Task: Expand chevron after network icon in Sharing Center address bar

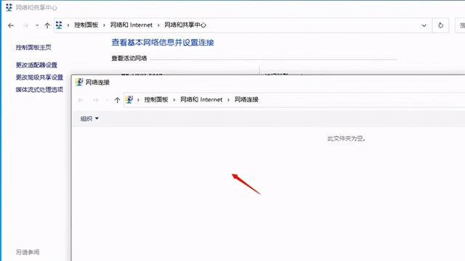Action: click(x=68, y=25)
